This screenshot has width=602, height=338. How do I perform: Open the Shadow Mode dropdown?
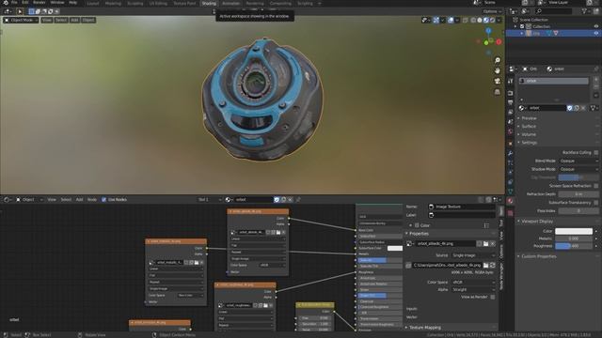pos(578,169)
